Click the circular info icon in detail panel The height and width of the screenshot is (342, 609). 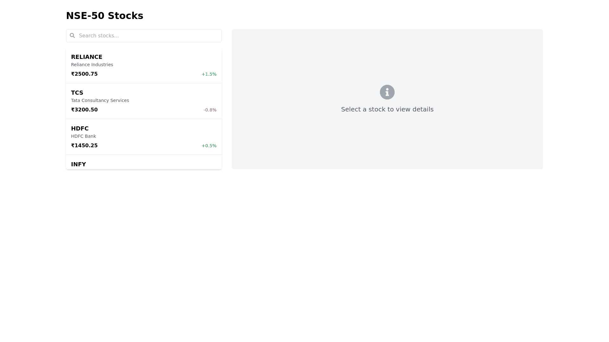point(387,92)
